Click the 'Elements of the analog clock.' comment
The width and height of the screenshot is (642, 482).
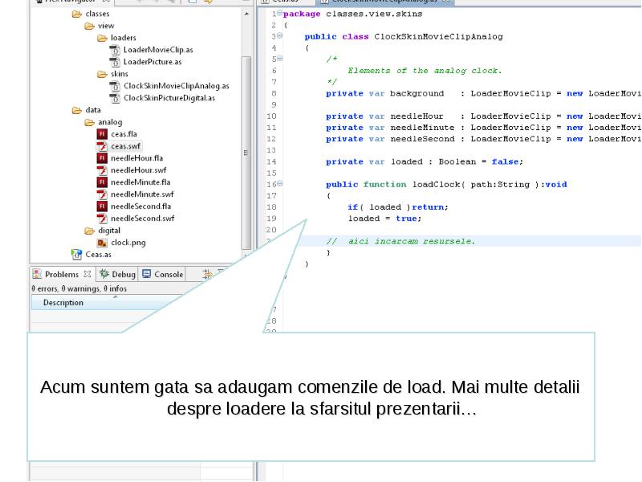tap(425, 71)
